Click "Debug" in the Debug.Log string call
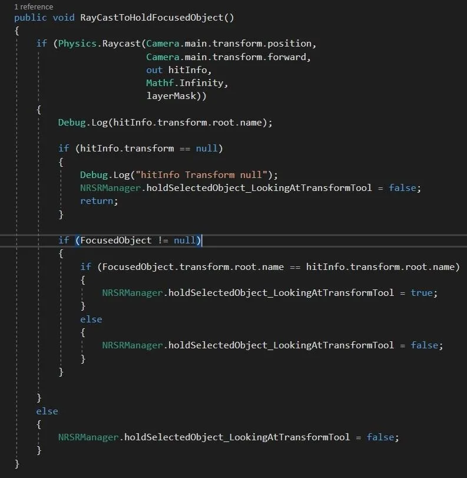This screenshot has width=467, height=478. (94, 175)
